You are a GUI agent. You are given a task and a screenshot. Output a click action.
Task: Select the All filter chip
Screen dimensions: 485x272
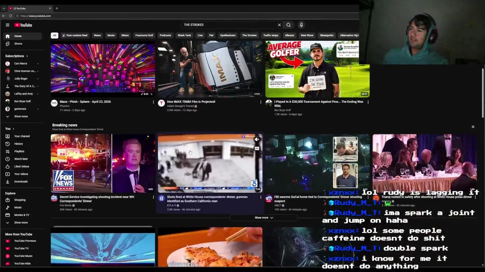55,36
